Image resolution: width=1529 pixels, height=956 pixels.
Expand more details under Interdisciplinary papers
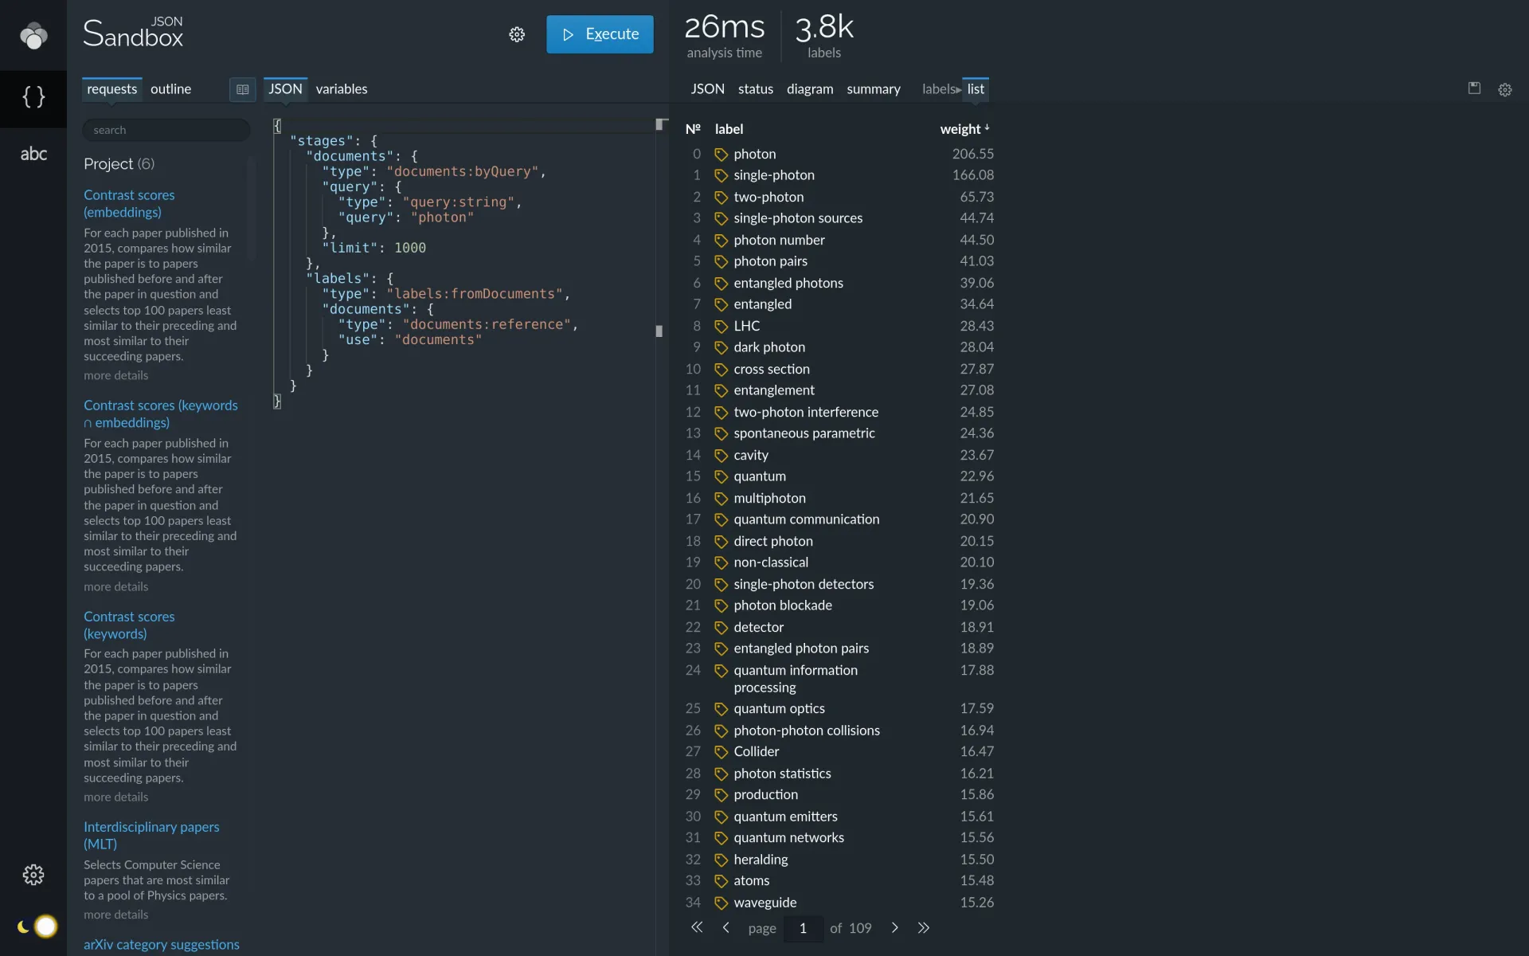115,915
